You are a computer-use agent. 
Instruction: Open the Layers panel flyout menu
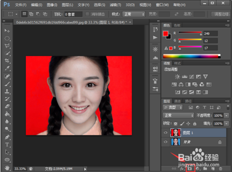tap(227, 101)
